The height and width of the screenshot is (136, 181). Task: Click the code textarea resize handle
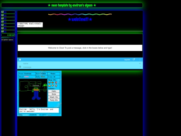[42, 27]
